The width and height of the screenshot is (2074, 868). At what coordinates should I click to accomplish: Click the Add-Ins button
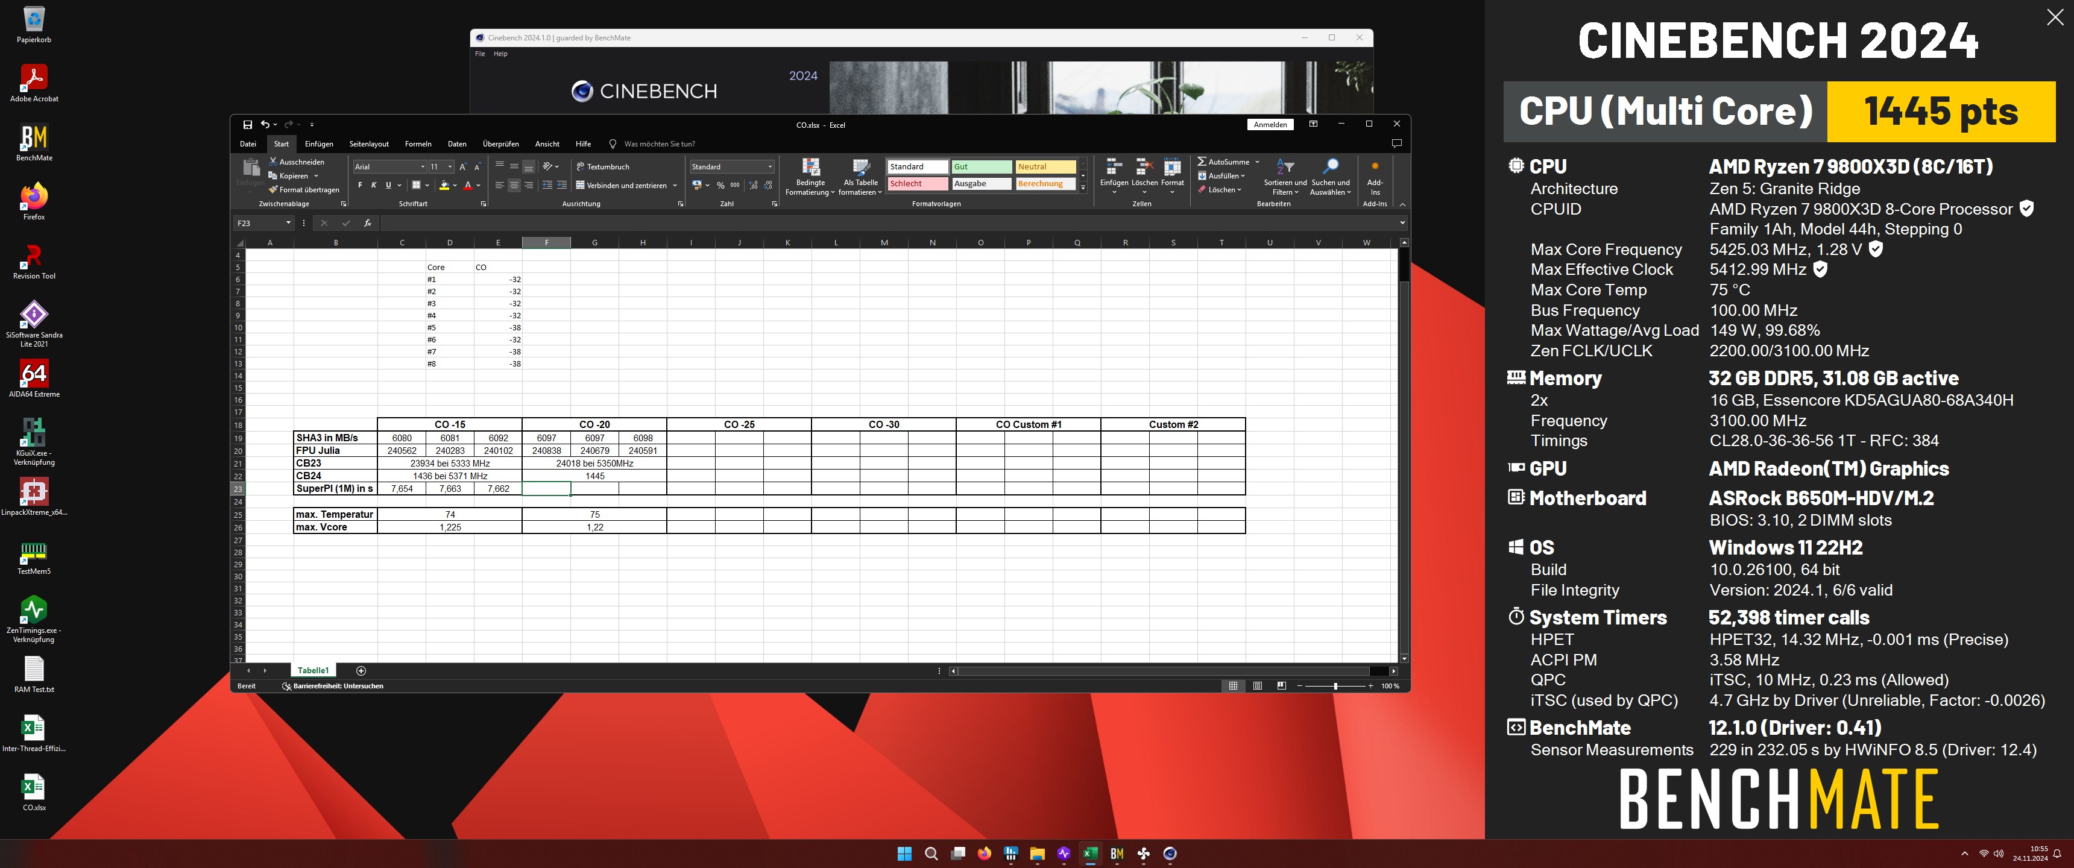pyautogui.click(x=1375, y=177)
